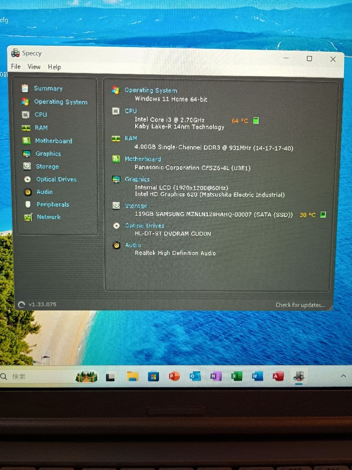Show hidden system tray icons chevron
The height and width of the screenshot is (470, 352).
(343, 376)
